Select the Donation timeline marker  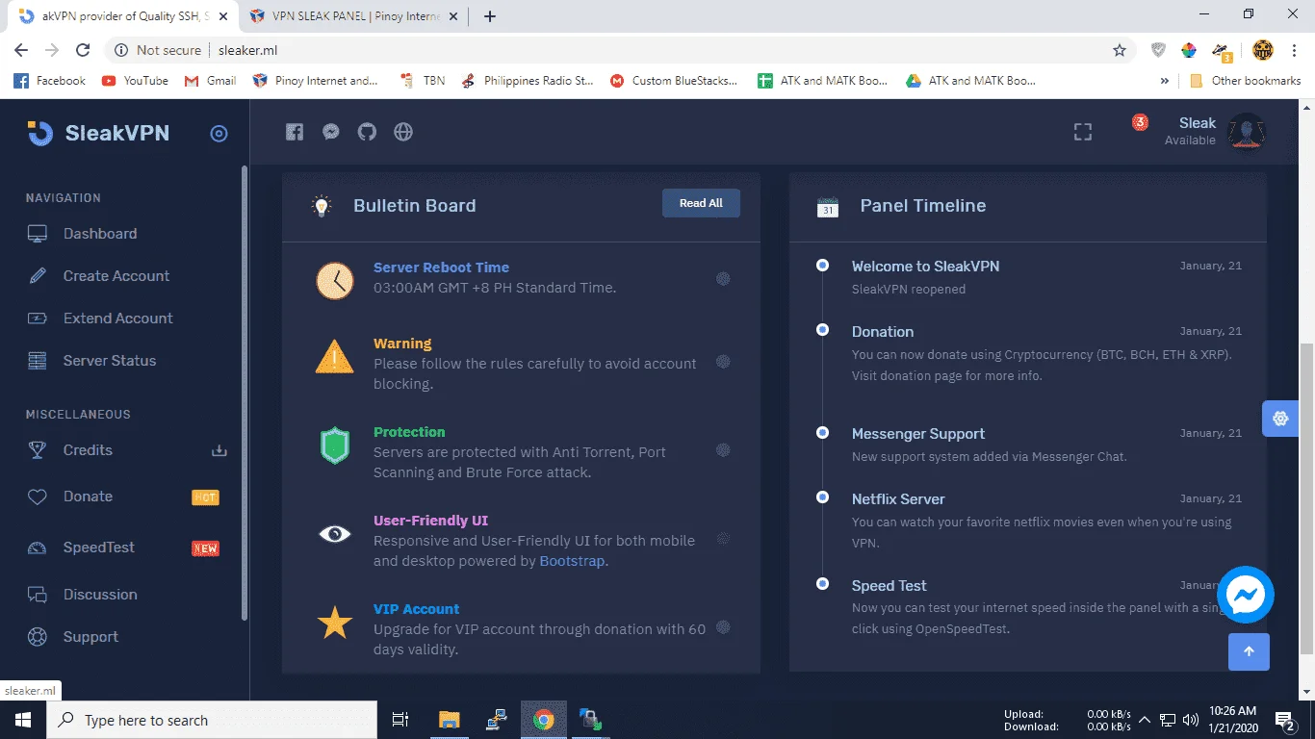pos(822,329)
